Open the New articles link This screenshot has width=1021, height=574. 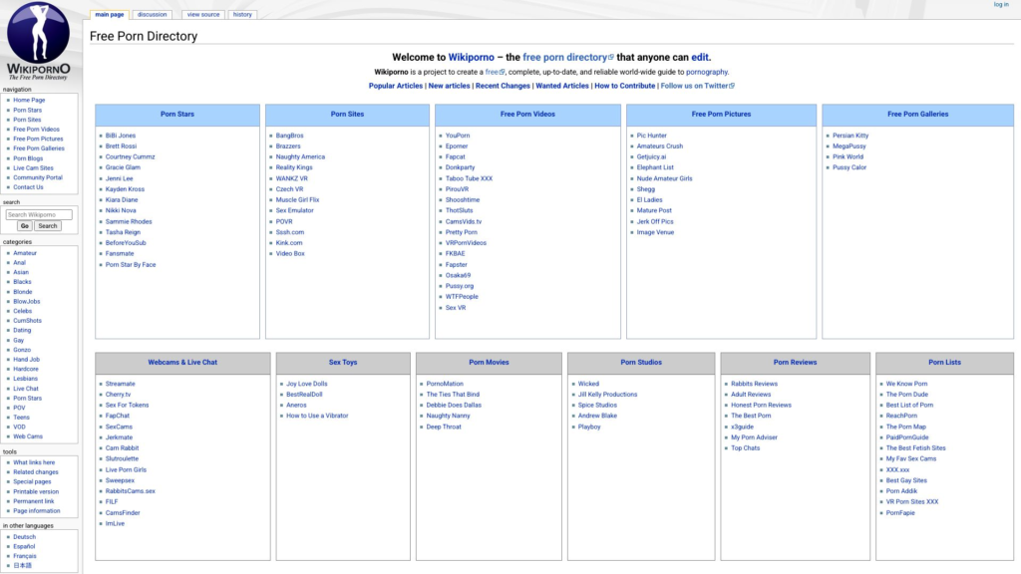[x=449, y=86]
